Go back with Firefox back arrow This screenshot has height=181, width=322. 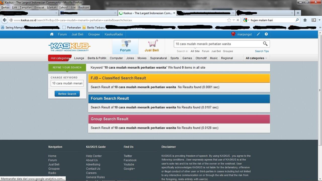(x=5, y=20)
